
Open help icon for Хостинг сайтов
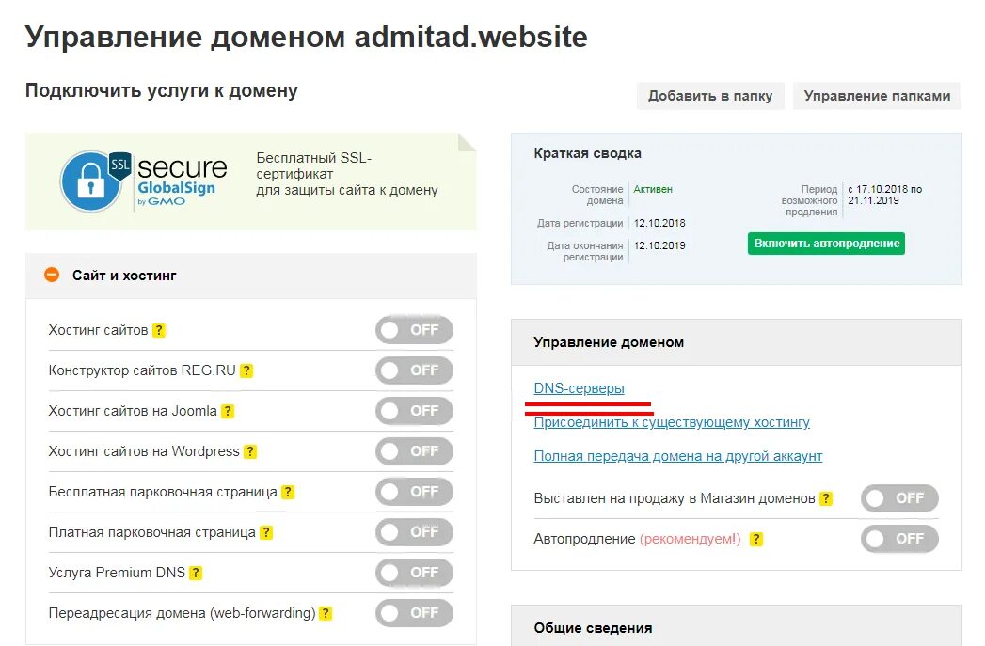click(159, 330)
